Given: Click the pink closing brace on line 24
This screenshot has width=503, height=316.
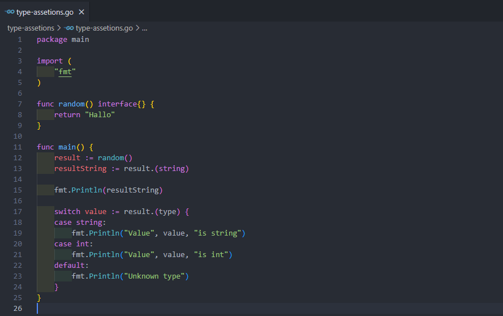Looking at the screenshot, I should point(57,287).
